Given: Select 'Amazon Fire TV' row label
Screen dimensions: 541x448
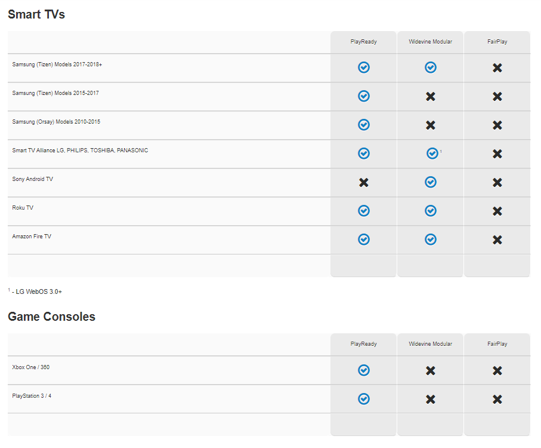Looking at the screenshot, I should (x=32, y=237).
